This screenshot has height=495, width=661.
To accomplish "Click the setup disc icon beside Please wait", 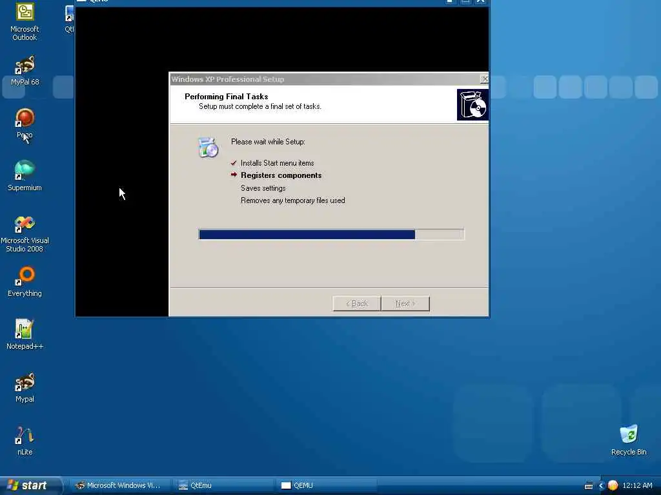I will (208, 148).
